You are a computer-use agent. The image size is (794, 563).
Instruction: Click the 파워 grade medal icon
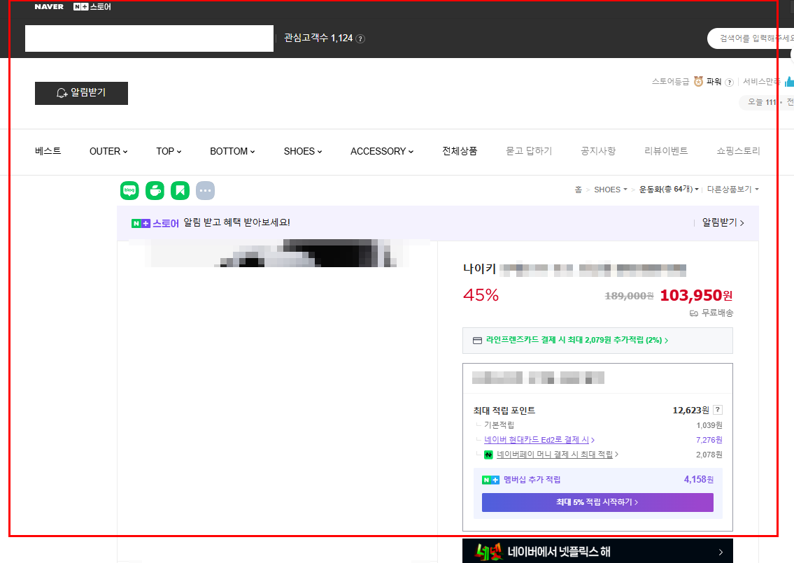pos(698,82)
